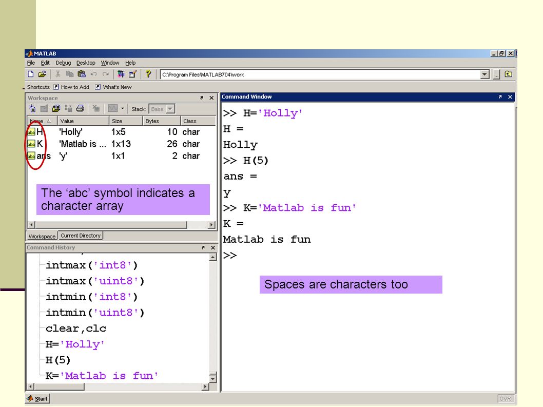
Task: Undock the Command Window
Action: [x=500, y=97]
